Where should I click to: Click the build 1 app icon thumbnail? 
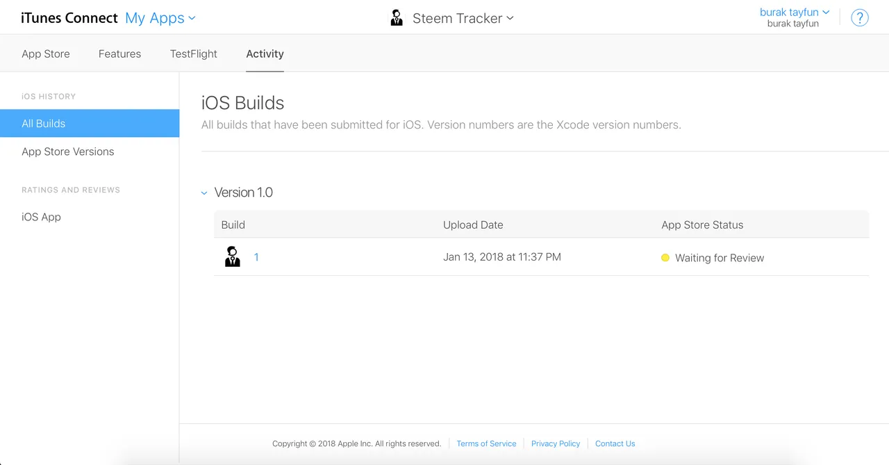tap(233, 257)
